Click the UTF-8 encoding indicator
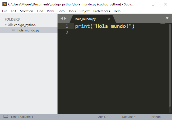The image size is (172, 120). [101, 117]
